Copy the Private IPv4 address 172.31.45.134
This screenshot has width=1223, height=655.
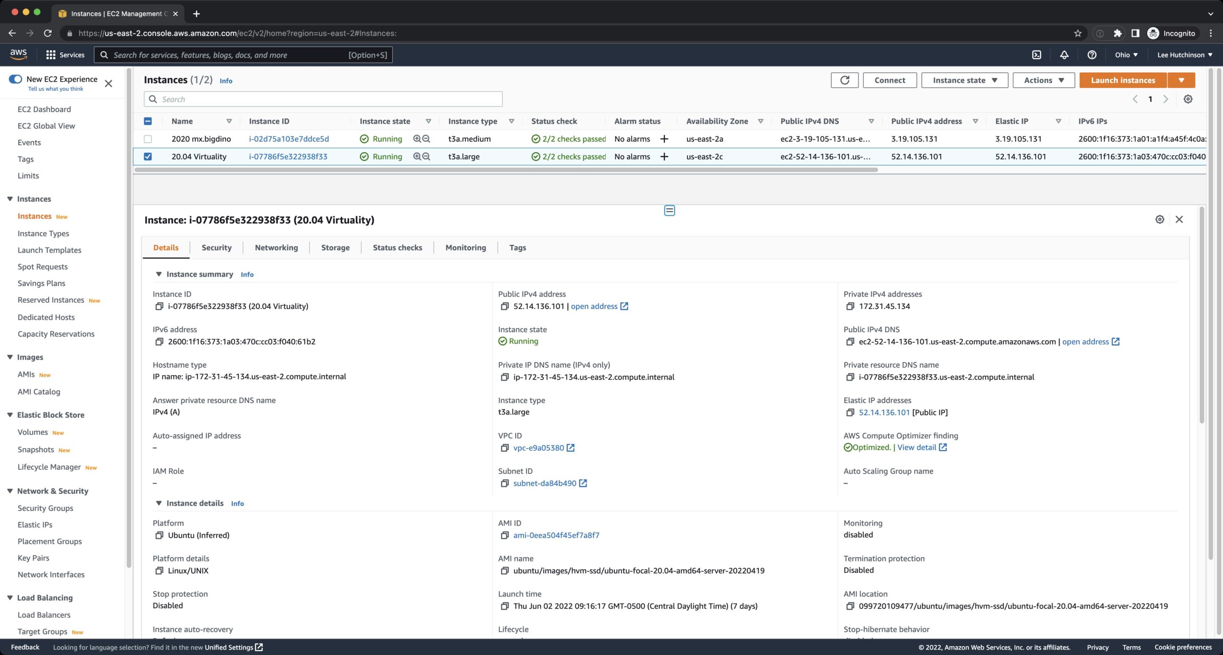(850, 306)
